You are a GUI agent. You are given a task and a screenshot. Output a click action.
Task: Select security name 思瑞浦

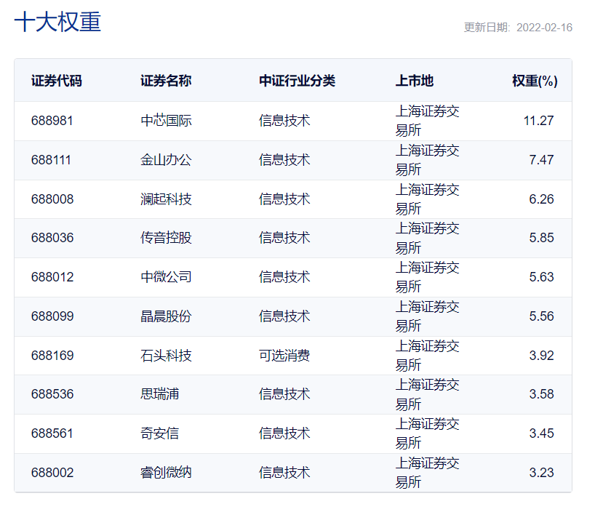(x=159, y=394)
